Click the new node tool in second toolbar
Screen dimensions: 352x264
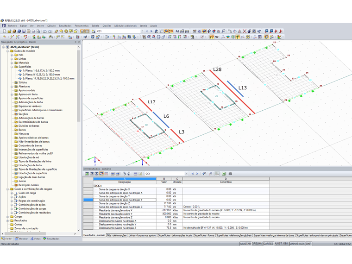tap(5, 37)
